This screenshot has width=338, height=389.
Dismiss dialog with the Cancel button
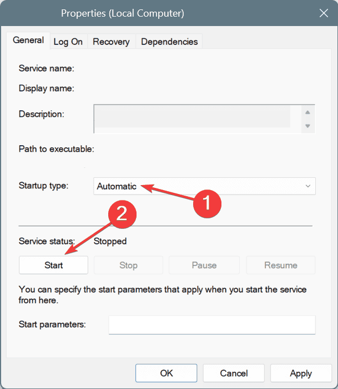[234, 373]
